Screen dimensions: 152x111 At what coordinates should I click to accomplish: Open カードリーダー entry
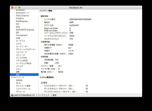pos(22,46)
